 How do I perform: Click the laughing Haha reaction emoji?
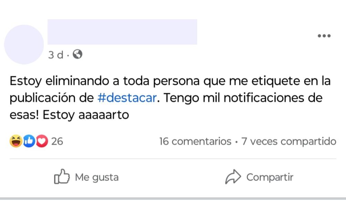(x=16, y=141)
